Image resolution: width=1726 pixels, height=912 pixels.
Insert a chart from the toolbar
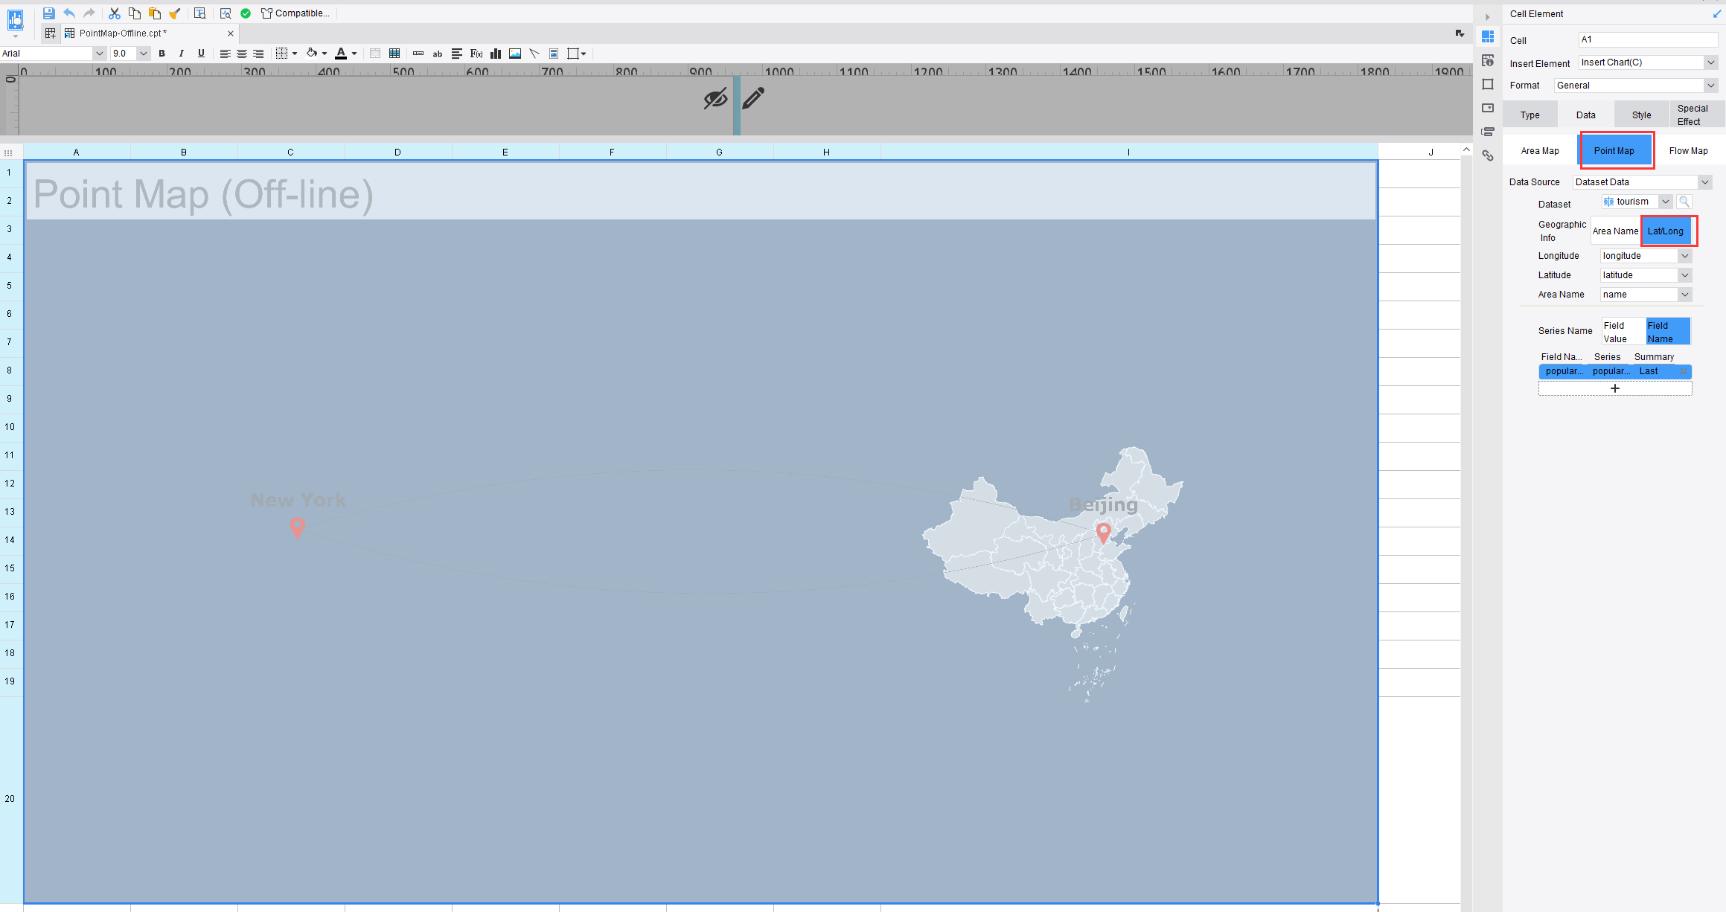[495, 53]
